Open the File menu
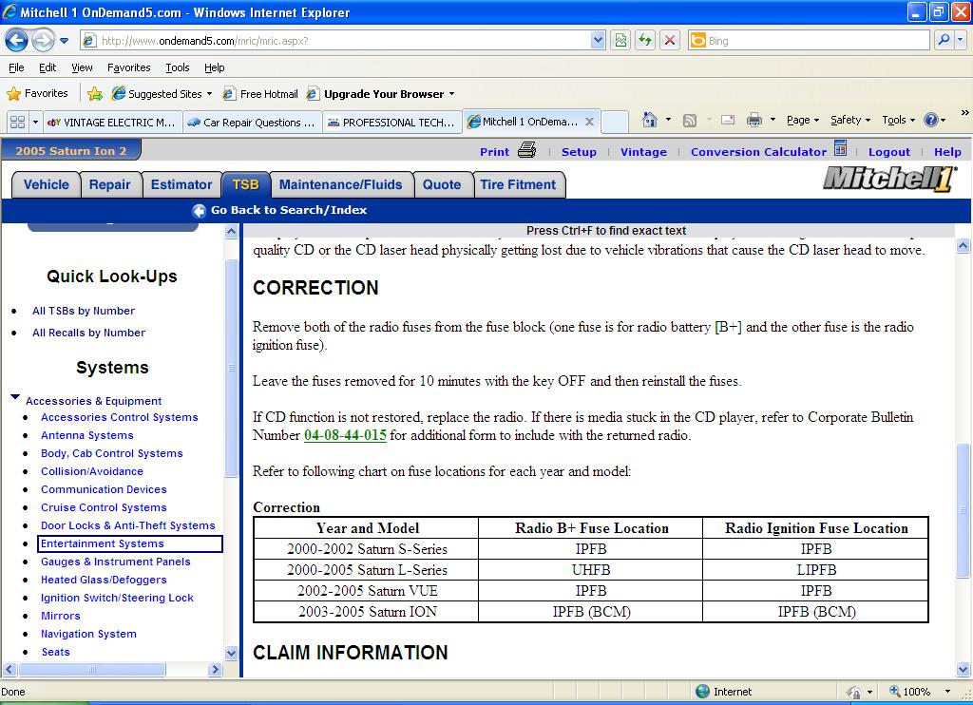The height and width of the screenshot is (705, 973). click(17, 67)
